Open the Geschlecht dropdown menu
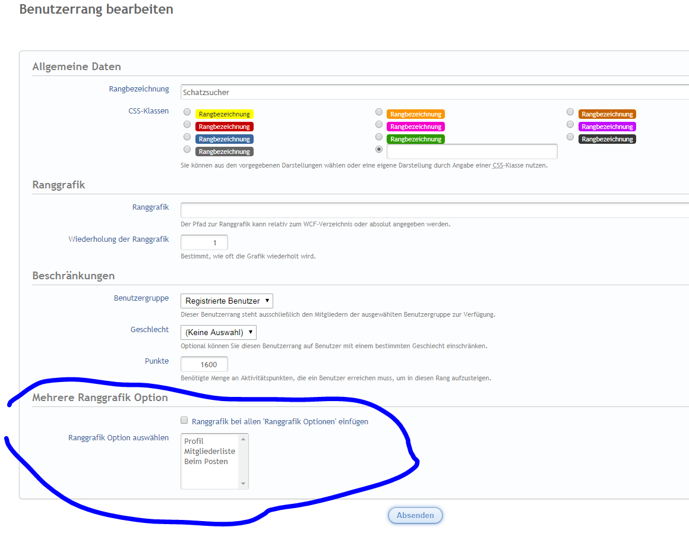The height and width of the screenshot is (533, 689). pos(218,332)
